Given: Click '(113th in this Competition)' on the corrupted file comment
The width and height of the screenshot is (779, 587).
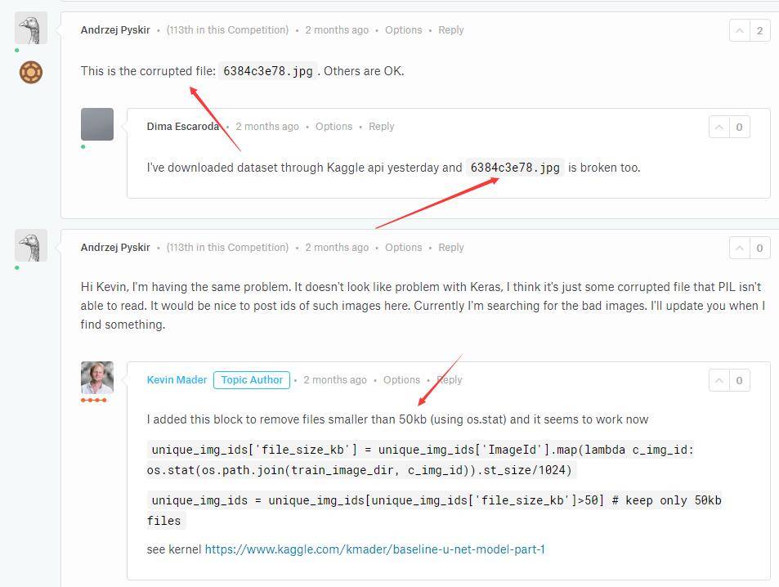Looking at the screenshot, I should coord(227,29).
